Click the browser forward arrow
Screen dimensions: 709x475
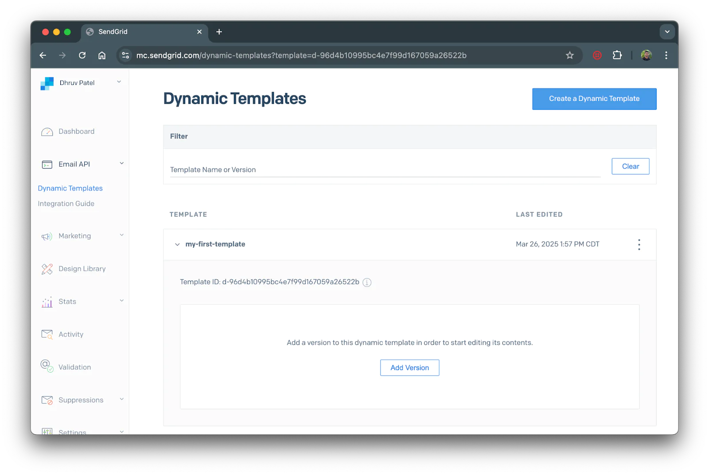click(62, 55)
